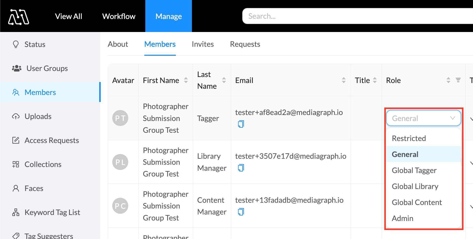Open the Role column filter icon

[458, 80]
